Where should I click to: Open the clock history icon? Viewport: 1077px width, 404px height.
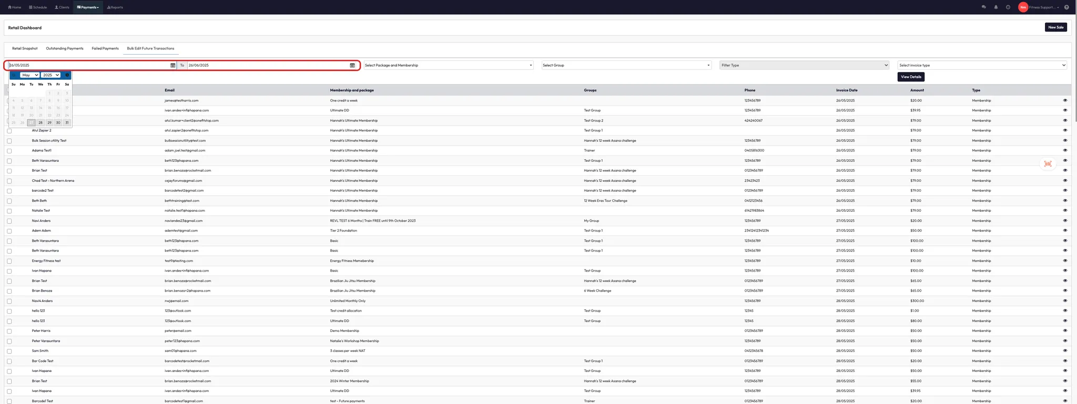[1008, 7]
